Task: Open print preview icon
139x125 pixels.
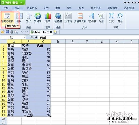Action: click(x=16, y=32)
